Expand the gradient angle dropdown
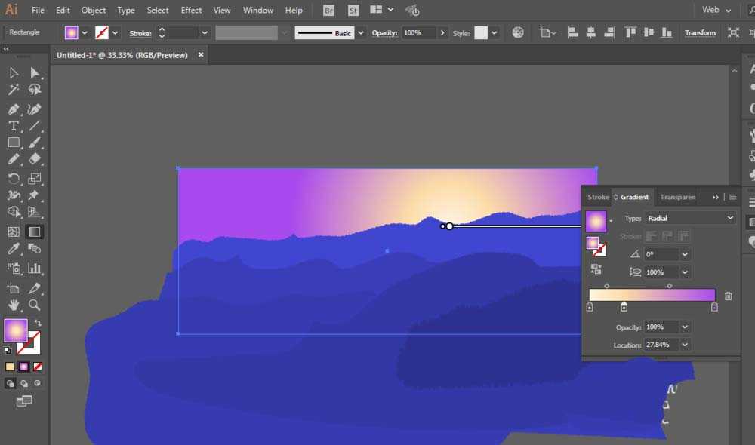 coord(684,254)
